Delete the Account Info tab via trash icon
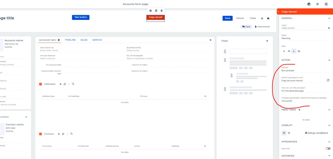 59,40
